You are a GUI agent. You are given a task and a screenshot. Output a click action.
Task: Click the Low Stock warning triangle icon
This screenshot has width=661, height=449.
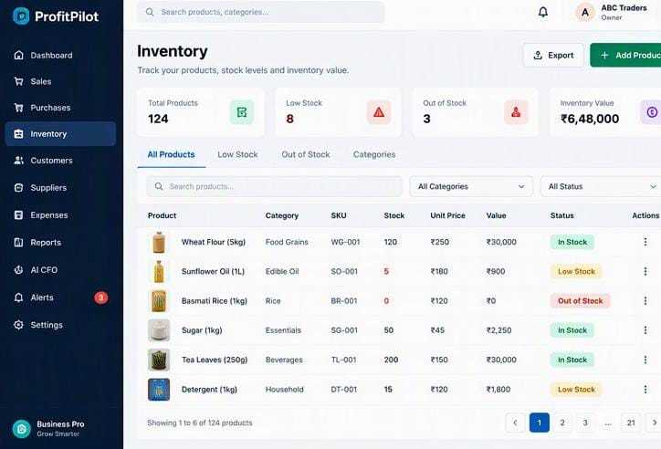pos(379,112)
